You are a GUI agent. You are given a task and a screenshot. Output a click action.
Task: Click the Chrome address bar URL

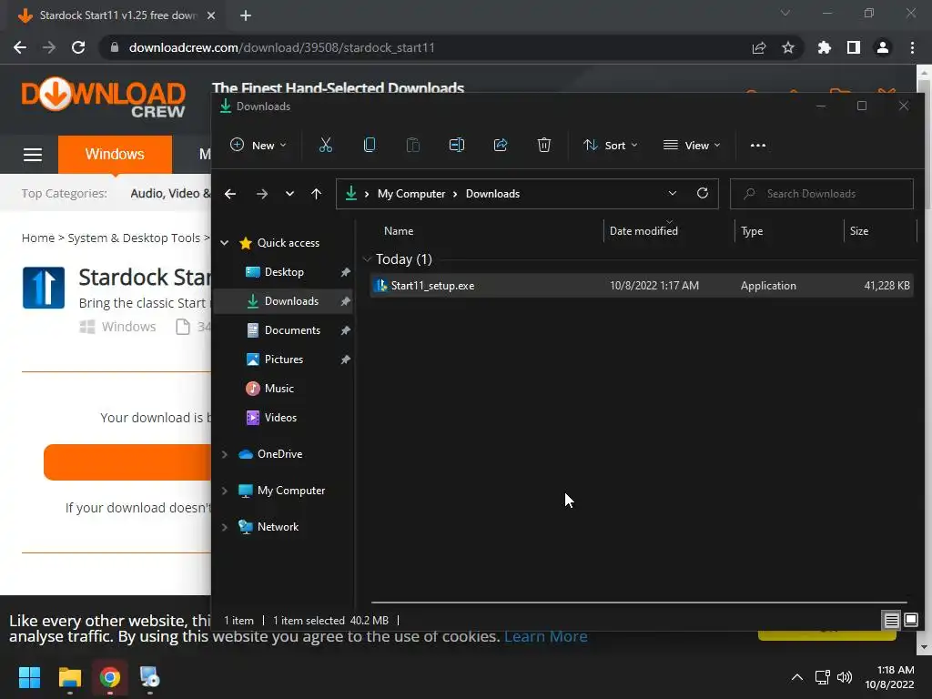282,47
